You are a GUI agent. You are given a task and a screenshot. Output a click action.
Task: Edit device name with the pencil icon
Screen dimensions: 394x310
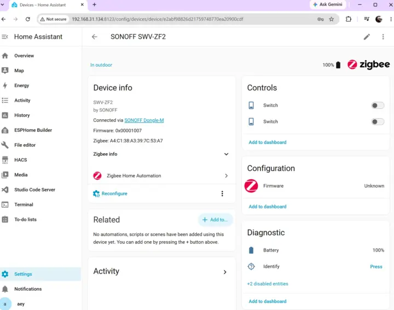[x=367, y=37]
